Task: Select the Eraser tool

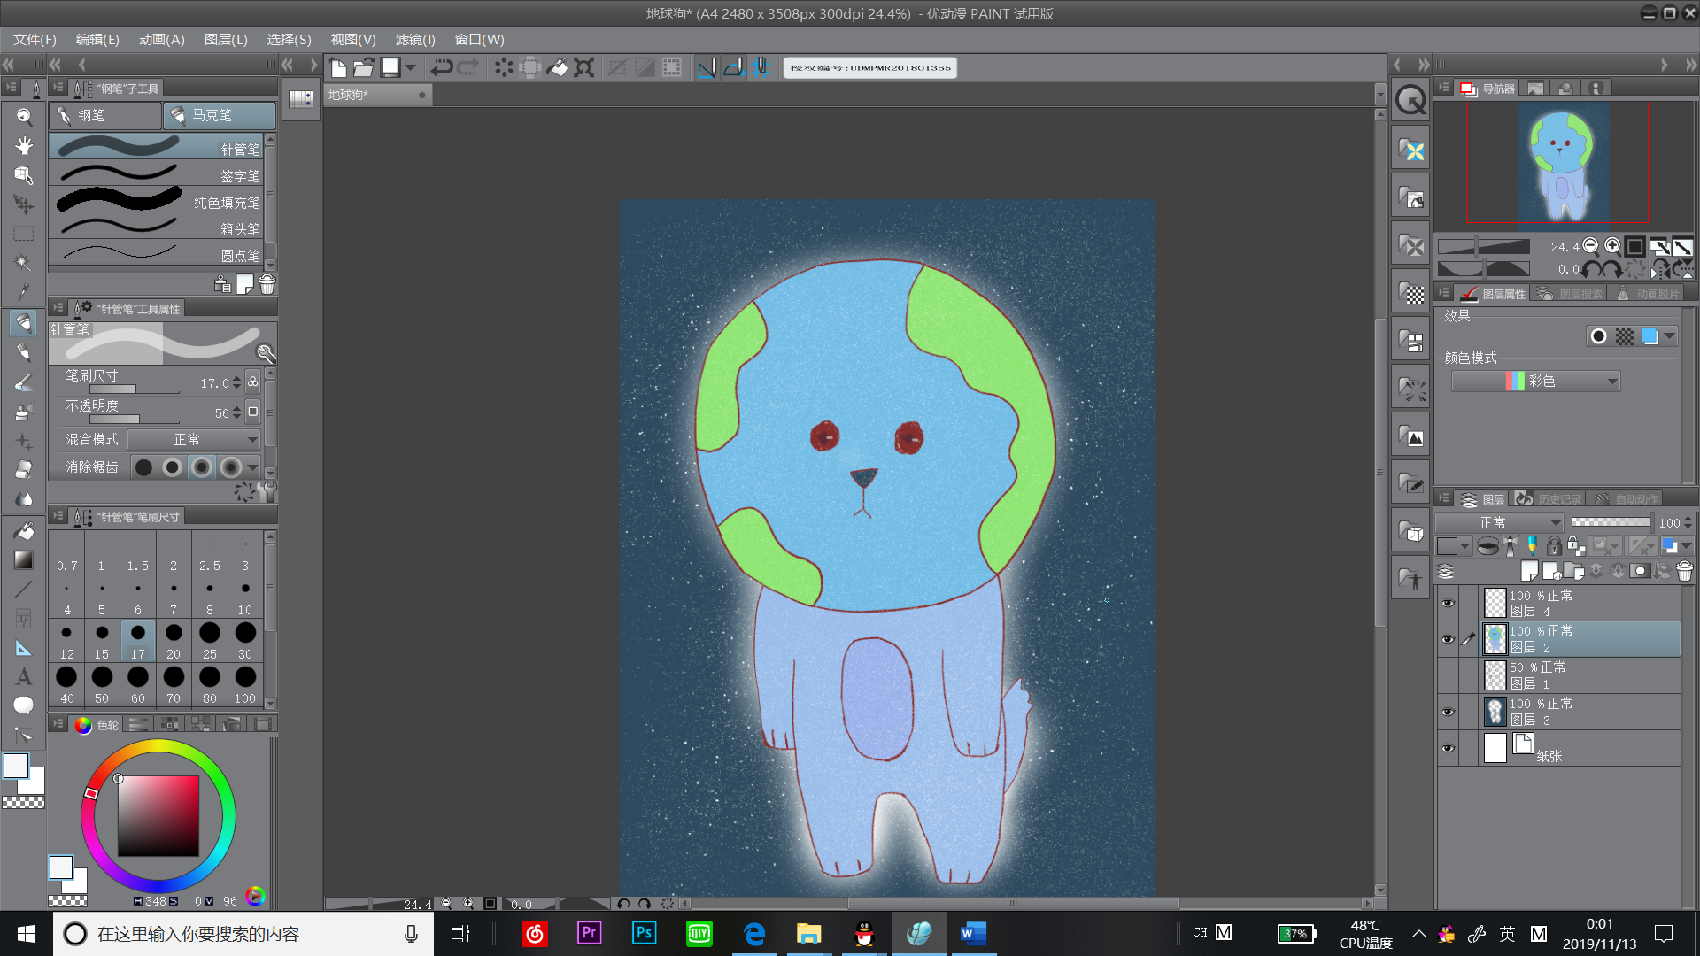Action: click(24, 470)
